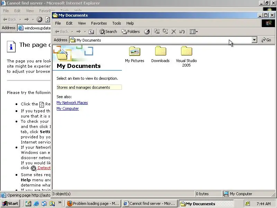277x208 pixels.
Task: Click the Forward arrow in My Documents
Action: point(79,32)
